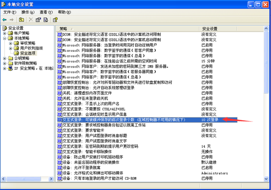The width and height of the screenshot is (271, 190).
Task: Select 本地策略 in the tree
Action: click(x=22, y=38)
